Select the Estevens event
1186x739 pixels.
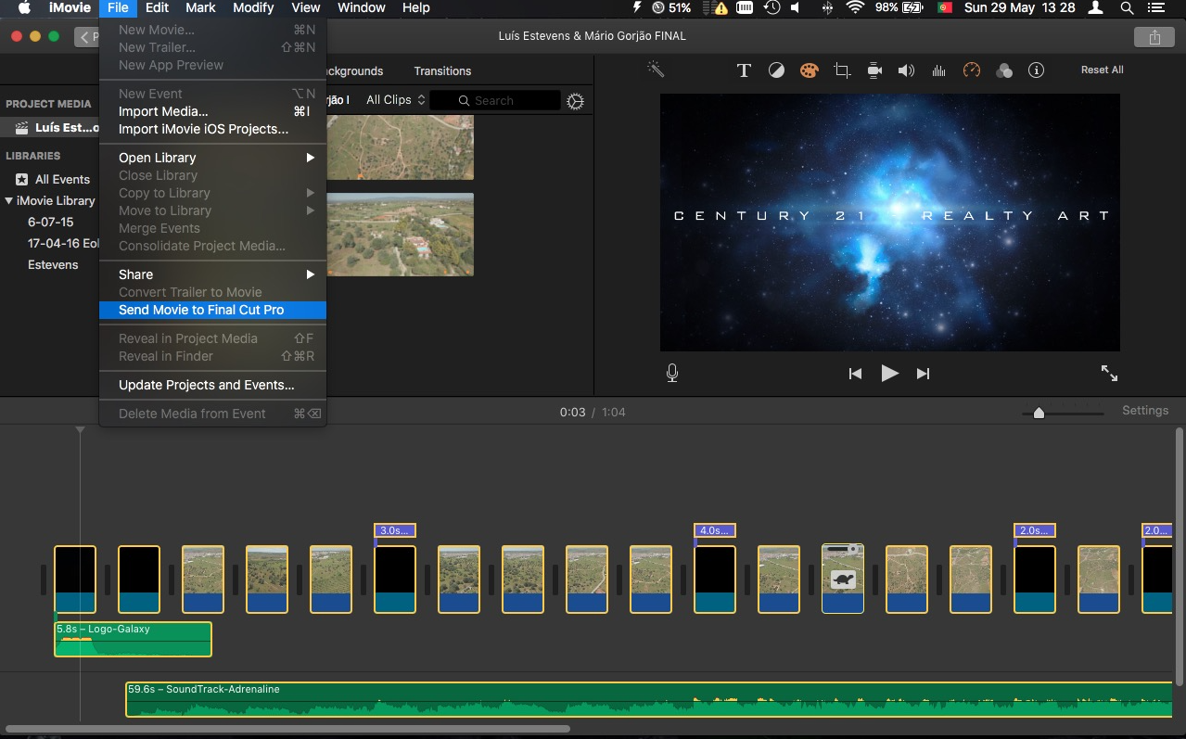pyautogui.click(x=53, y=265)
